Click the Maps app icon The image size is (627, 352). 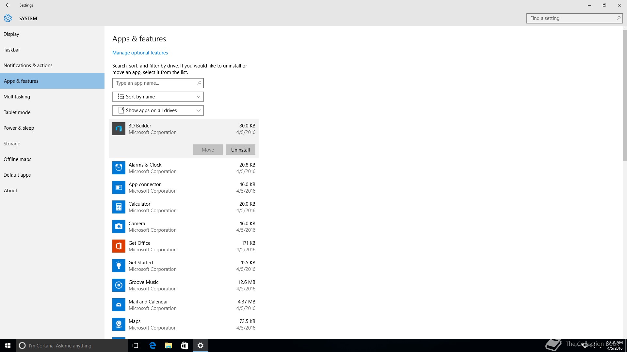119,324
